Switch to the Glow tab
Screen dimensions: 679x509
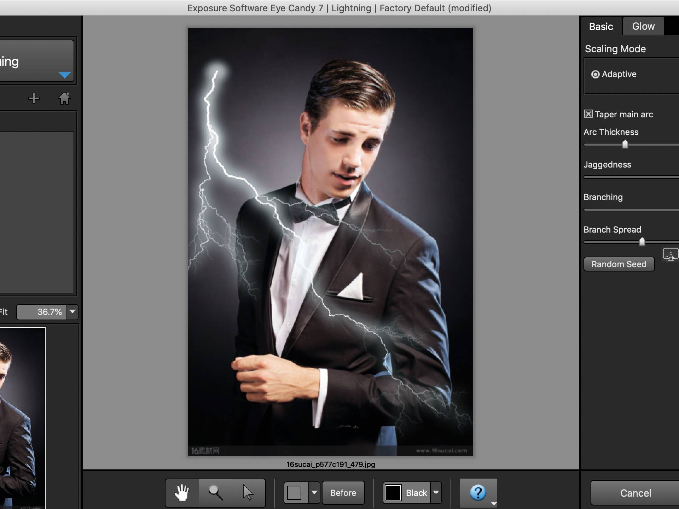click(x=643, y=27)
